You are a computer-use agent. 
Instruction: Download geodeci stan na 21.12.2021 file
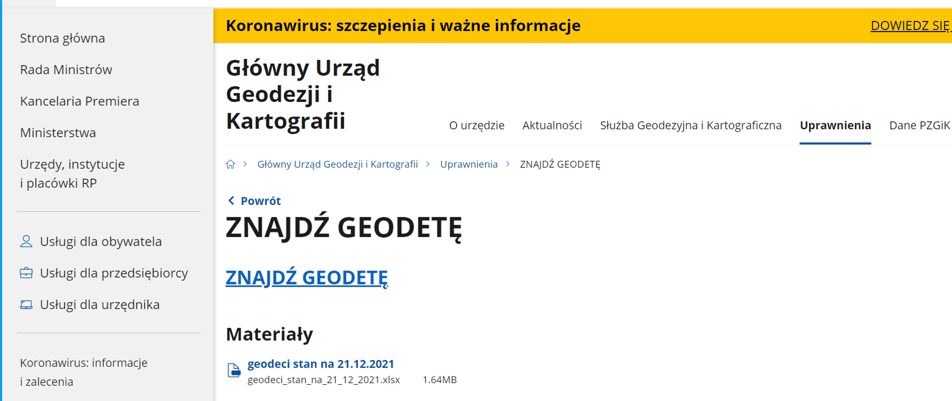[321, 364]
